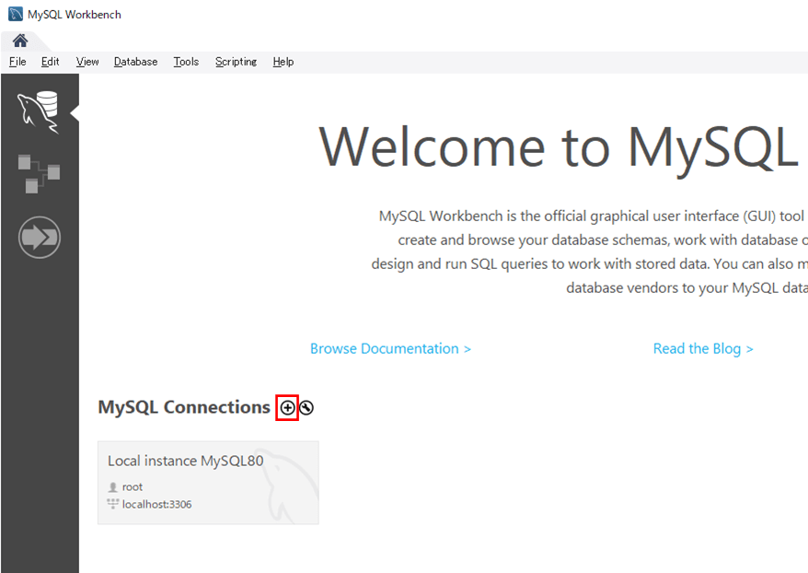Open the Help menu
The width and height of the screenshot is (808, 573).
[283, 62]
